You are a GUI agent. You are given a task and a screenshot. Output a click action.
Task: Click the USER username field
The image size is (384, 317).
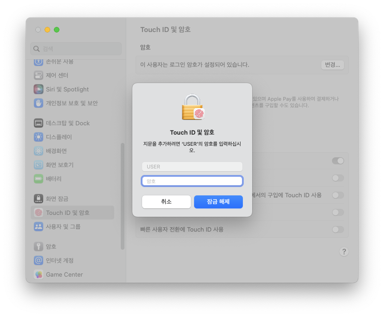pos(192,167)
